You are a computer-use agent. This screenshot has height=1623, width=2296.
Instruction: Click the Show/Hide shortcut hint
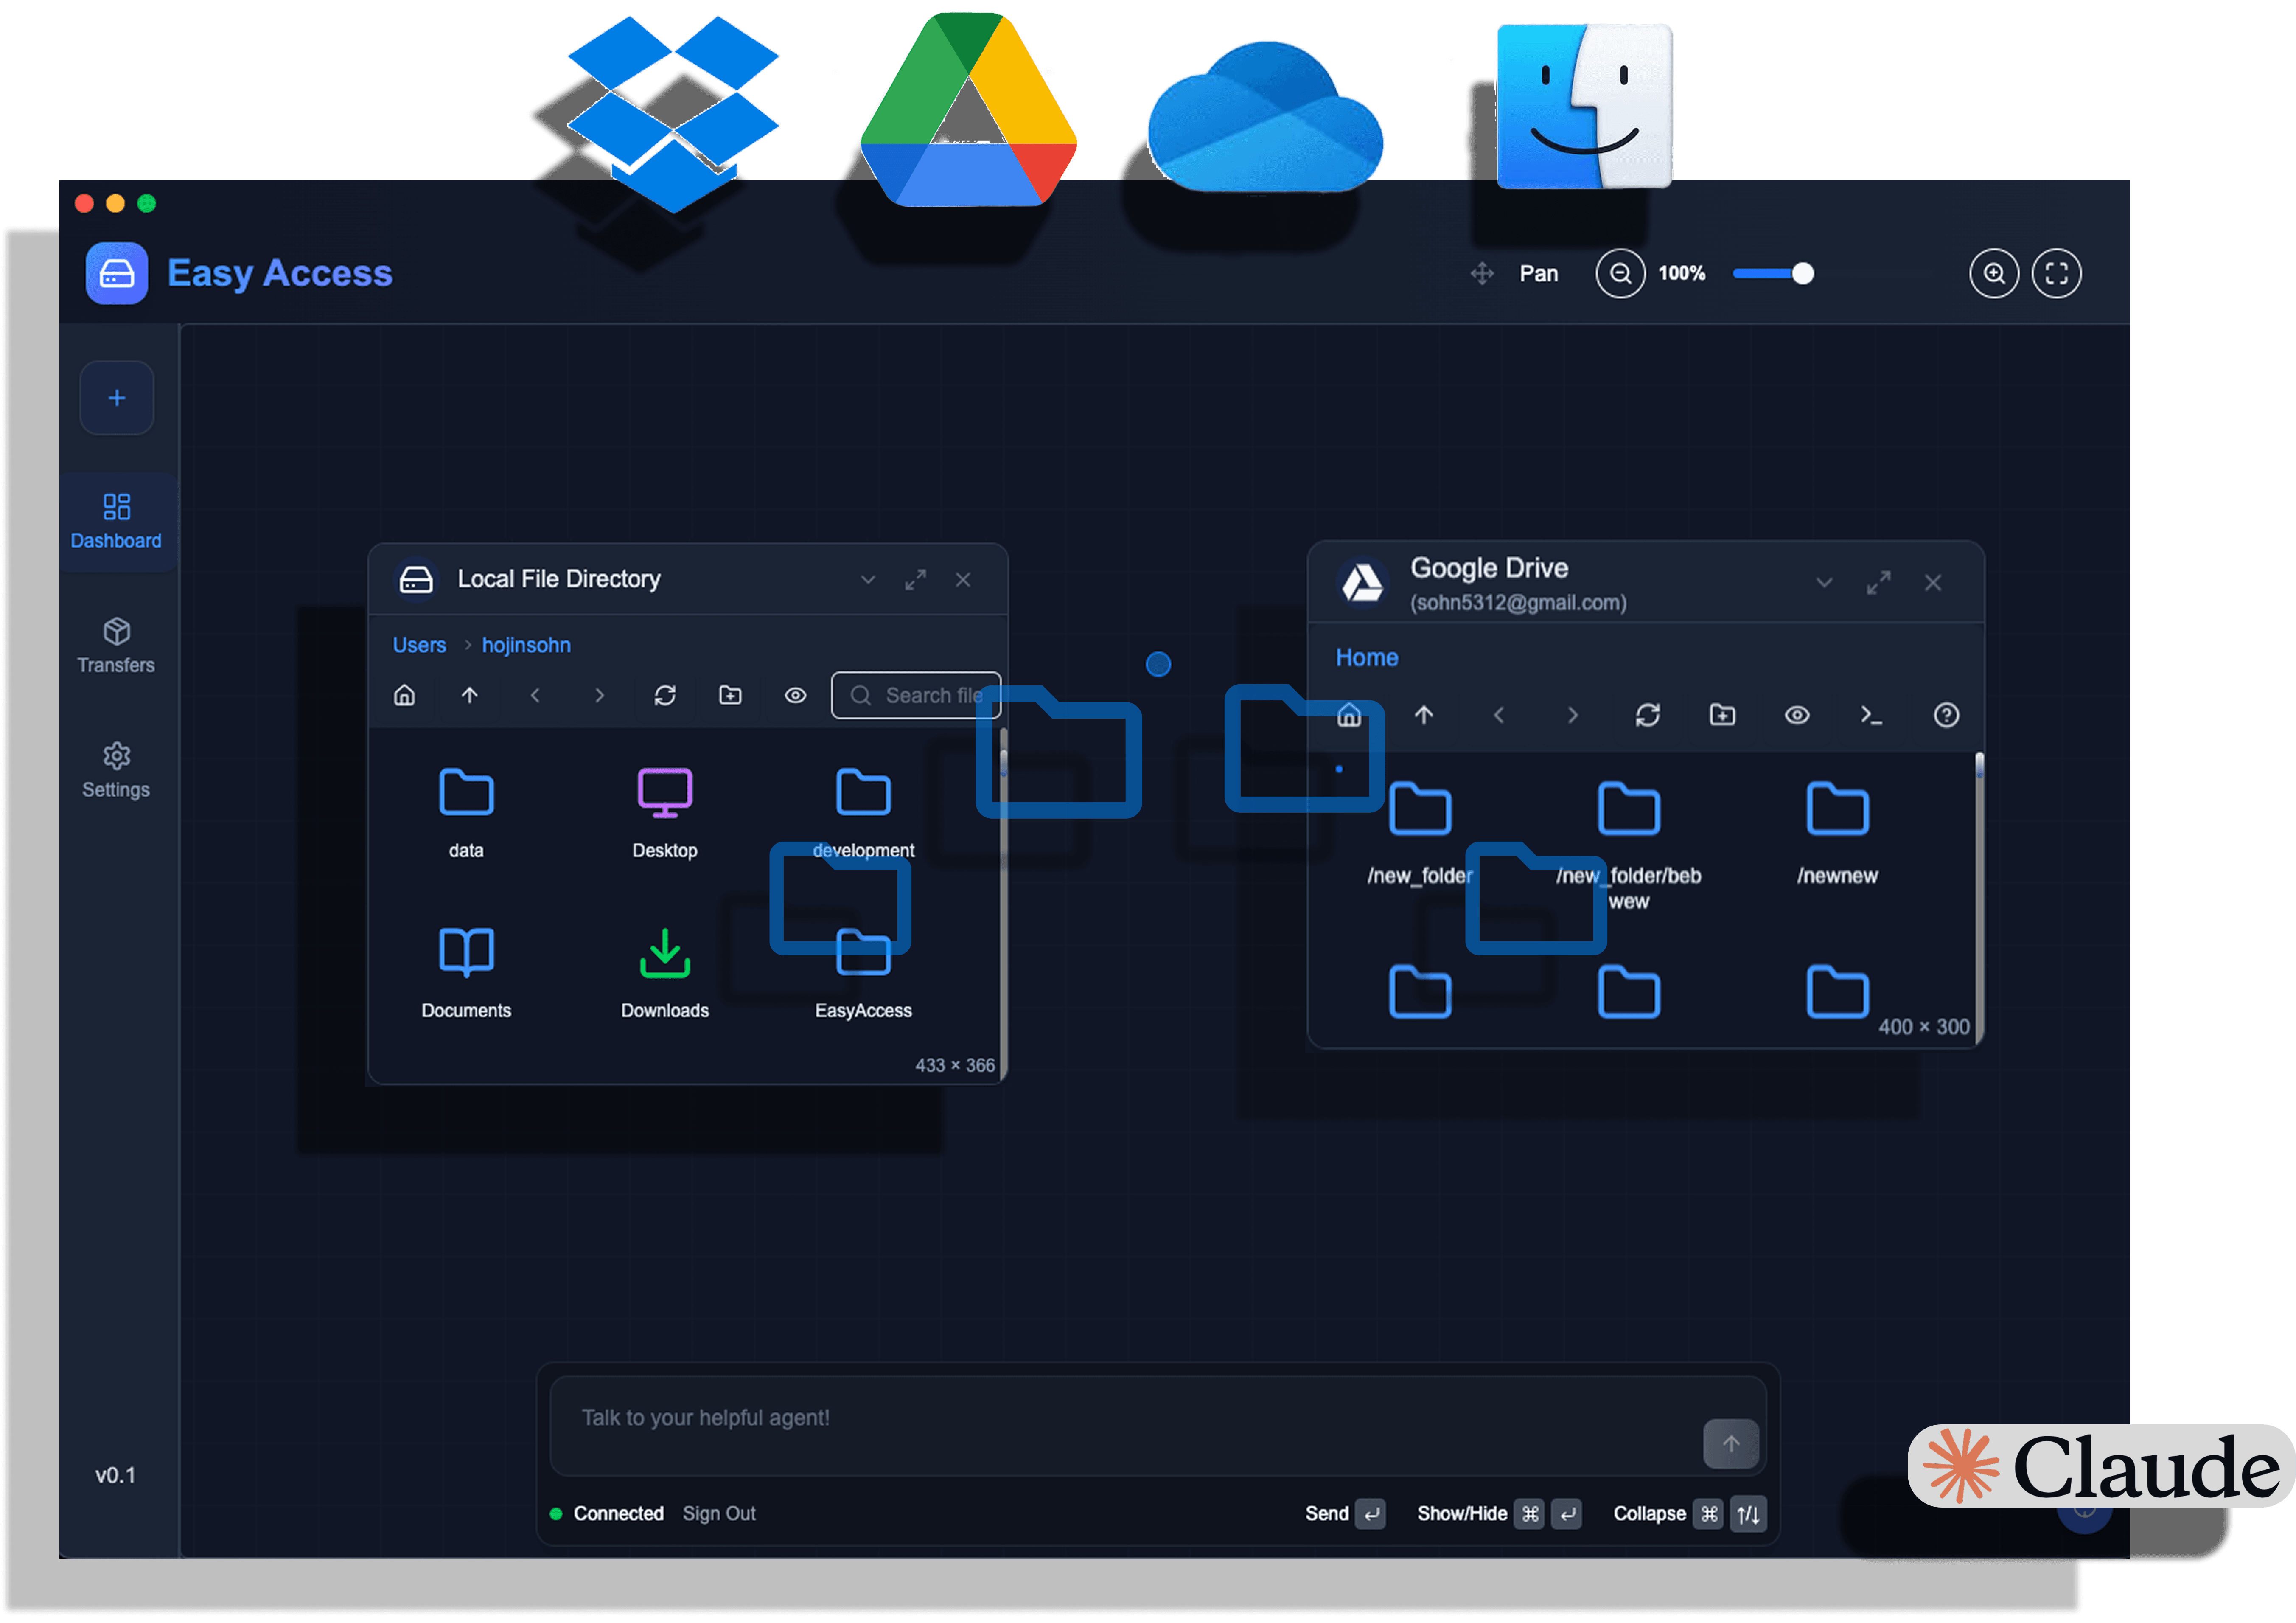tap(1499, 1514)
